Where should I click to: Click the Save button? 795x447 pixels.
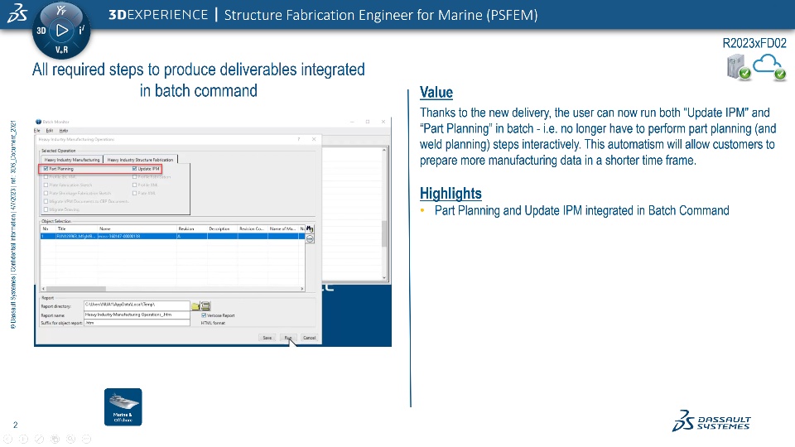pos(267,338)
